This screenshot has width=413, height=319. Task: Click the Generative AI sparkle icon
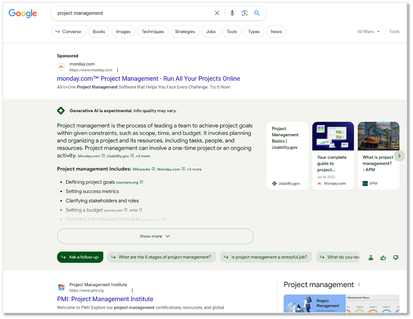pos(61,111)
